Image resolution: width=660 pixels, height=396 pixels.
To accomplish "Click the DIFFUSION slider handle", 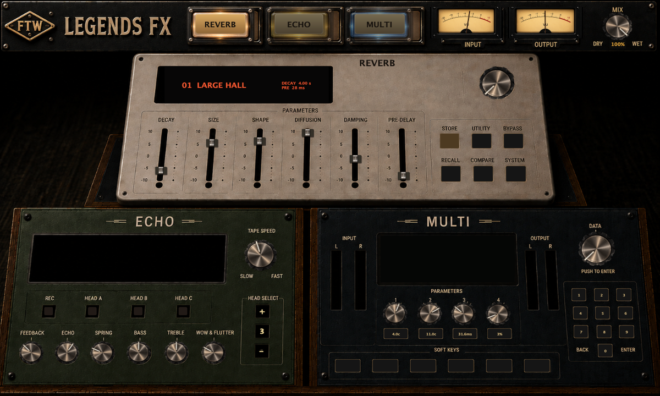I will pos(308,133).
